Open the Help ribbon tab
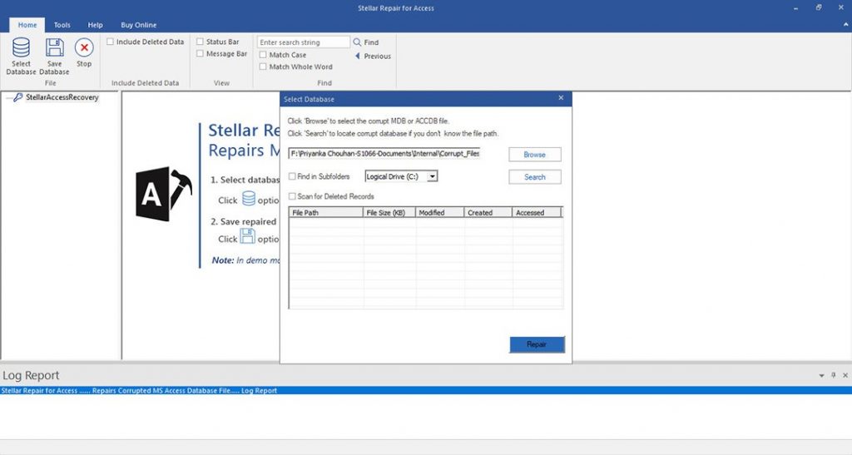Image resolution: width=852 pixels, height=455 pixels. tap(95, 24)
